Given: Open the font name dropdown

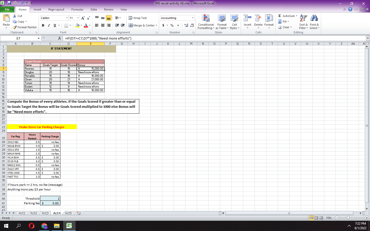Looking at the screenshot, I should pos(67,18).
